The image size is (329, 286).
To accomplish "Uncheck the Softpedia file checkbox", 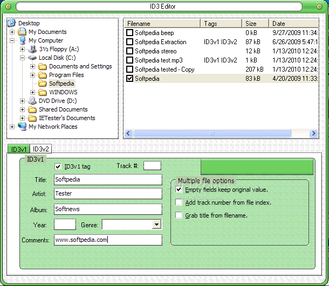I will (x=129, y=79).
